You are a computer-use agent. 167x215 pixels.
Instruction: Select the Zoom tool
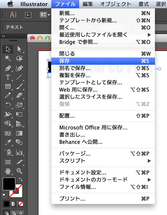[19, 171]
